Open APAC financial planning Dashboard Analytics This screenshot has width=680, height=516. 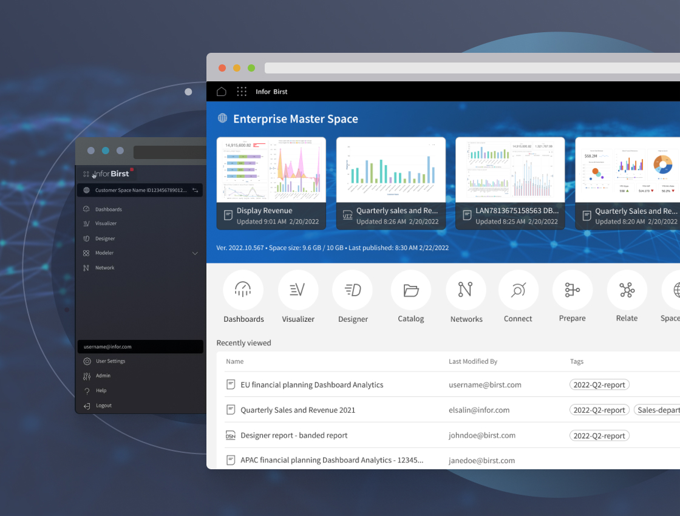tap(331, 460)
